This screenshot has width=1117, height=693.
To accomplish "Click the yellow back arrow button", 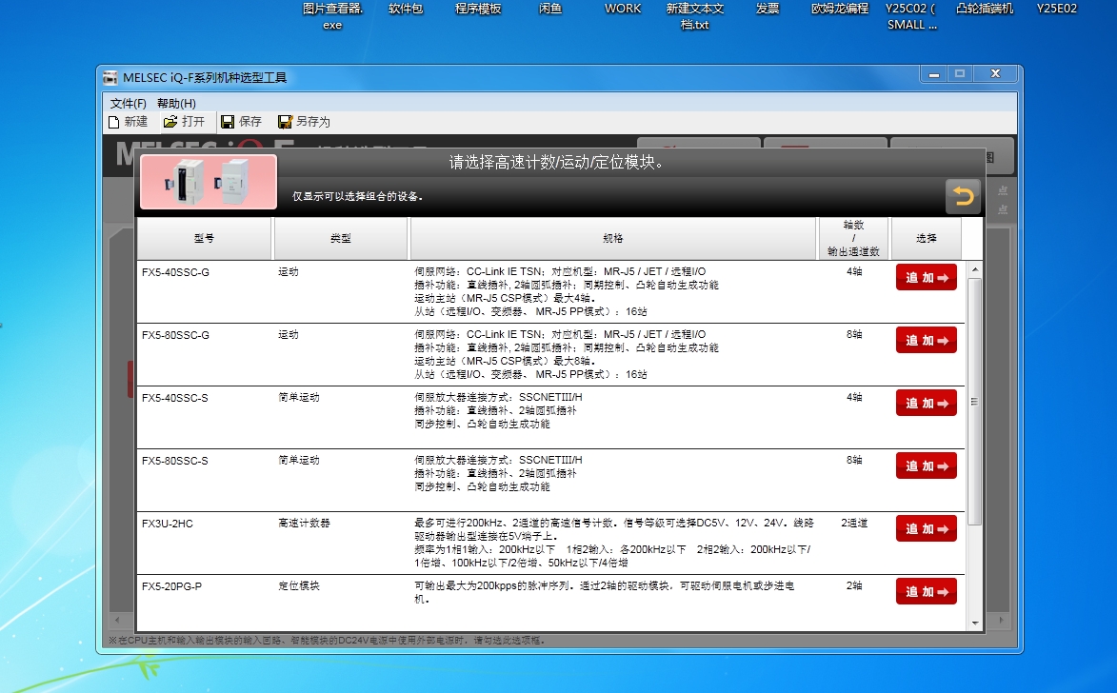I will click(963, 196).
